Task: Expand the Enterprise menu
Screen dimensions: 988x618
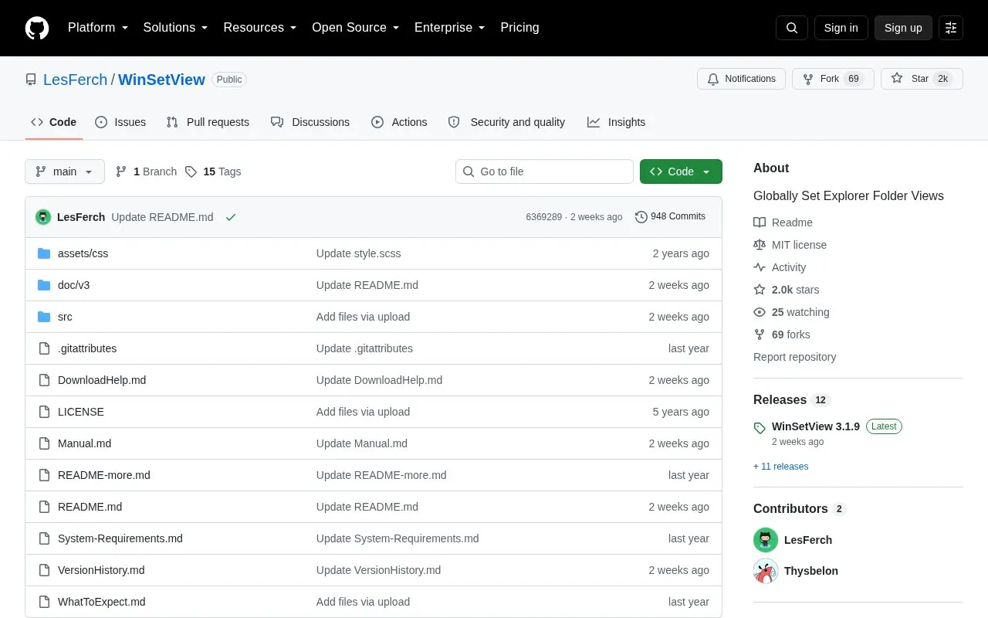Action: click(x=450, y=28)
